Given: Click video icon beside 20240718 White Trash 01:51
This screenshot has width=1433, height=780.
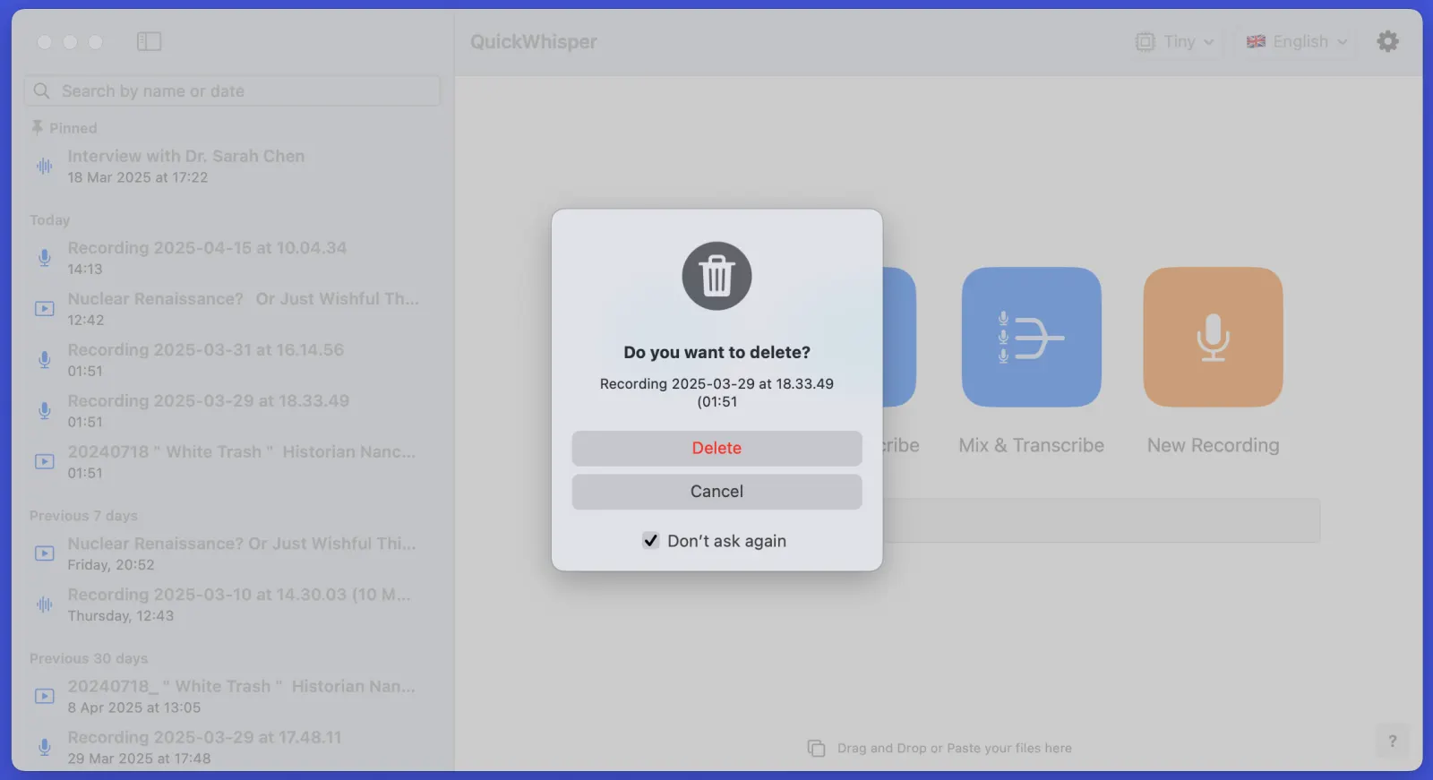Looking at the screenshot, I should pyautogui.click(x=44, y=462).
